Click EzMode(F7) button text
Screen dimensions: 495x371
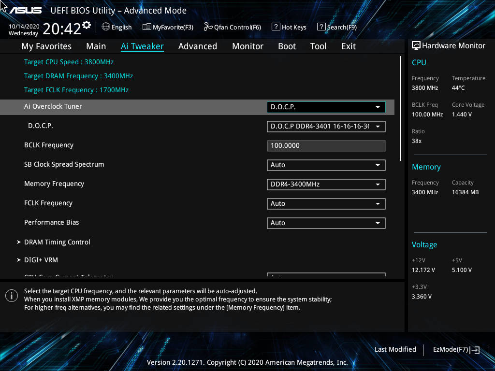[x=451, y=349]
